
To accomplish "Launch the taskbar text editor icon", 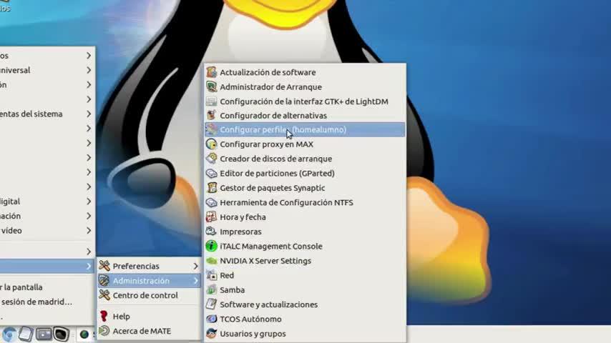I will point(26,334).
